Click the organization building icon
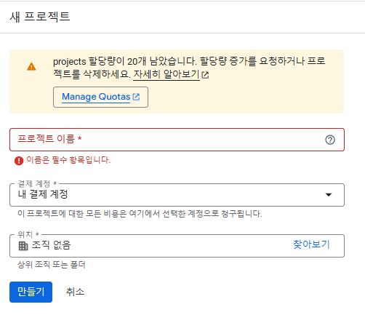 pyautogui.click(x=23, y=246)
